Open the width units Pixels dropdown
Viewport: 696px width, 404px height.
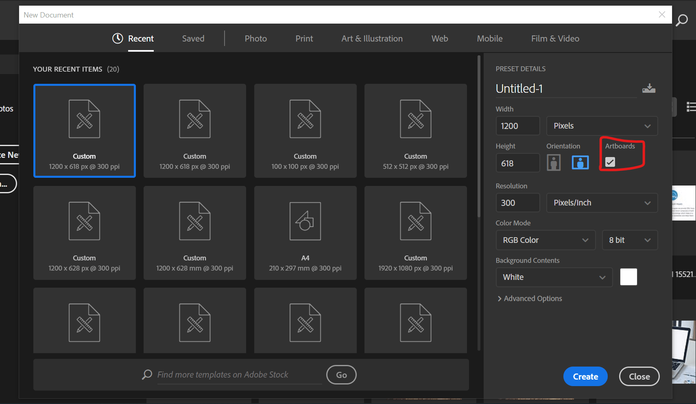[602, 126]
